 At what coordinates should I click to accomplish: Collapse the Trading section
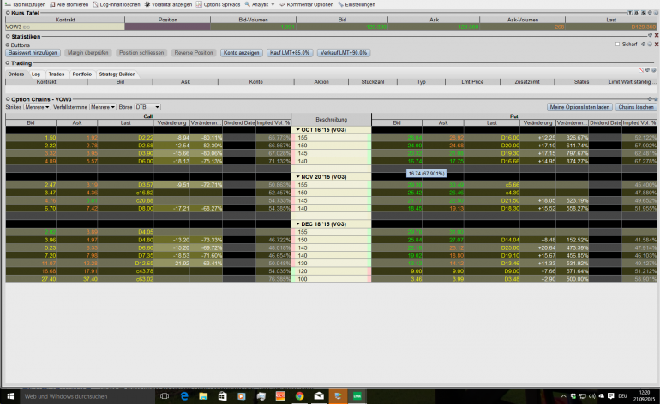(8, 63)
